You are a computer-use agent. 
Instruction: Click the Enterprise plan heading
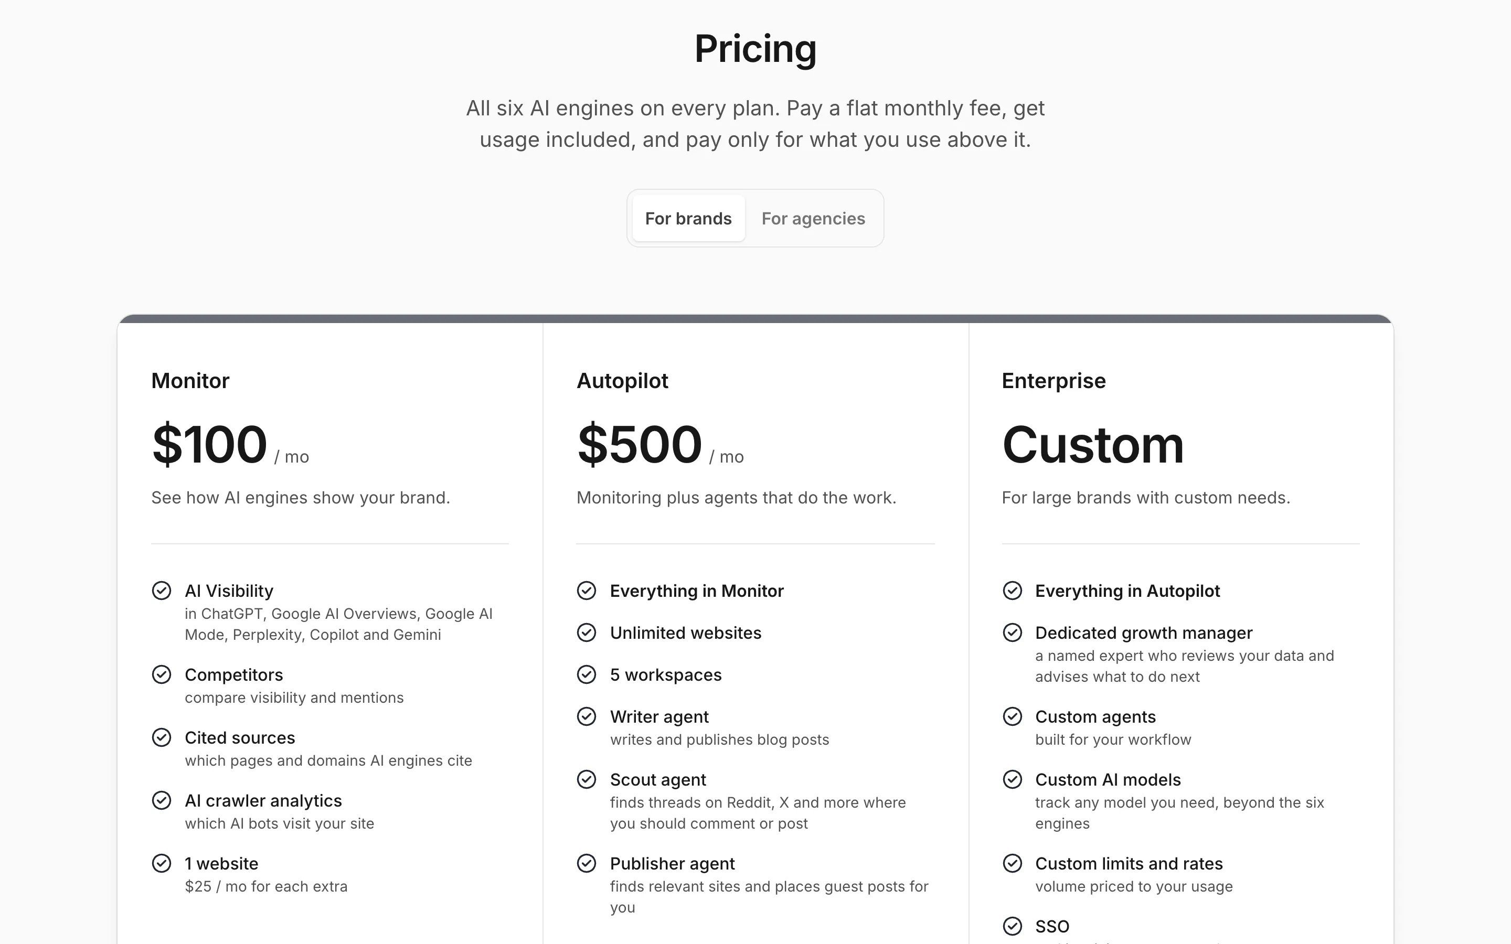[x=1054, y=381]
